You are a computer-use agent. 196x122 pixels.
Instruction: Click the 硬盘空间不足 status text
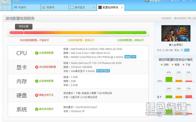46,95
